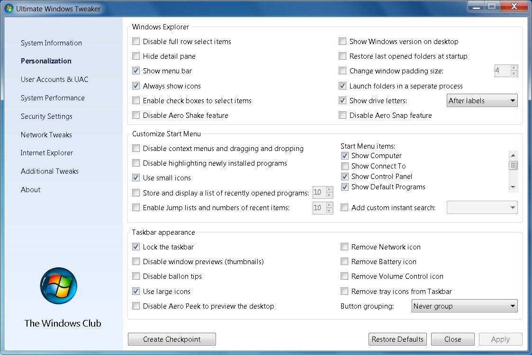Switch to Security Settings

tap(46, 116)
